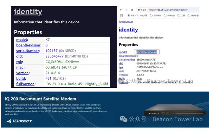Screen dimensions: 214x131
Task: Open the 工具 bookmark folder
Action: tap(181, 15)
